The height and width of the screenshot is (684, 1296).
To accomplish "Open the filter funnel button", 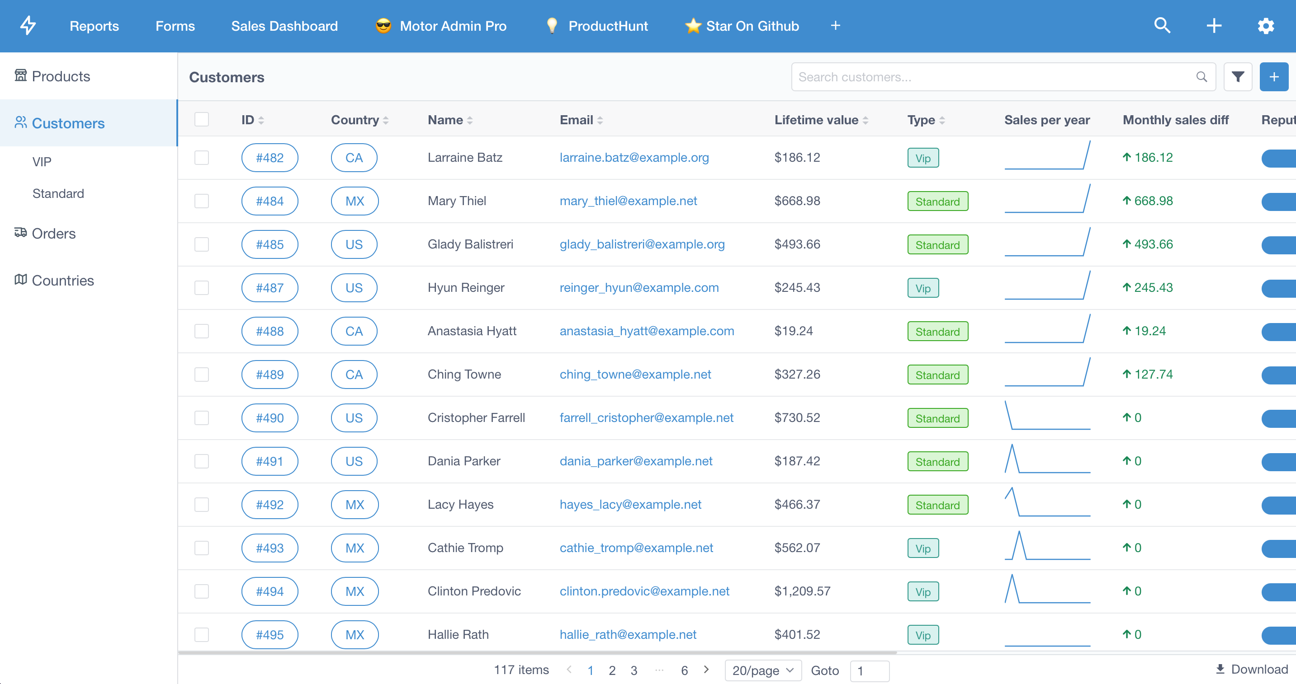I will pos(1238,77).
